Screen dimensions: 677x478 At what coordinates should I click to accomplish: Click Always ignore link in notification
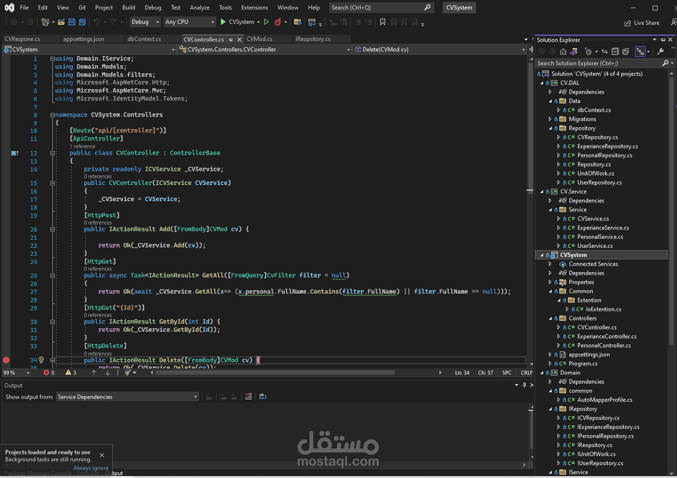pyautogui.click(x=91, y=468)
